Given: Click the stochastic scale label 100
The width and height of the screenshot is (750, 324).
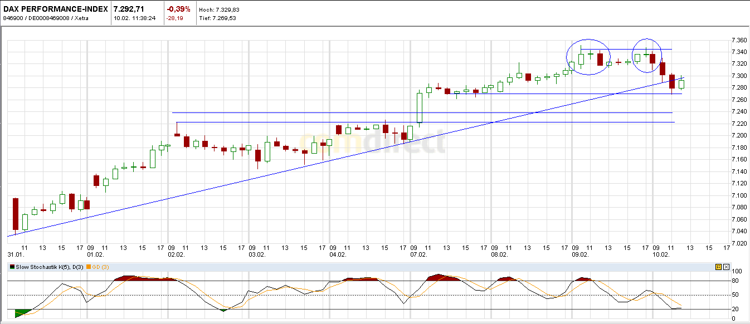Looking at the screenshot, I should [x=736, y=271].
